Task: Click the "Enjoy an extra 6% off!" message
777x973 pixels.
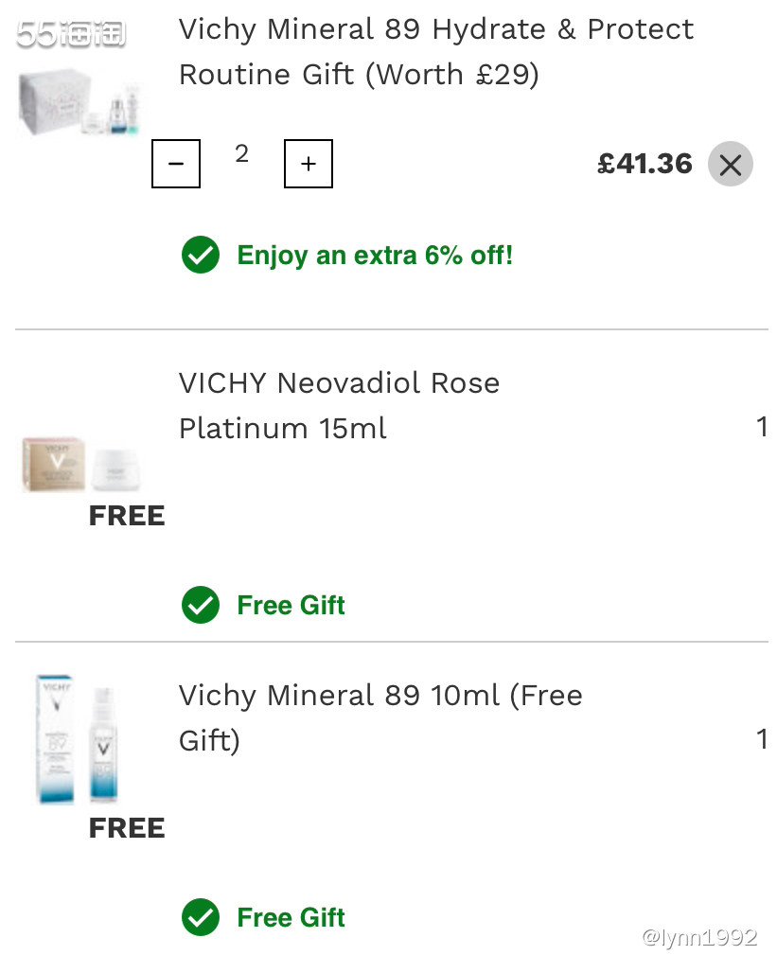Action: tap(375, 256)
